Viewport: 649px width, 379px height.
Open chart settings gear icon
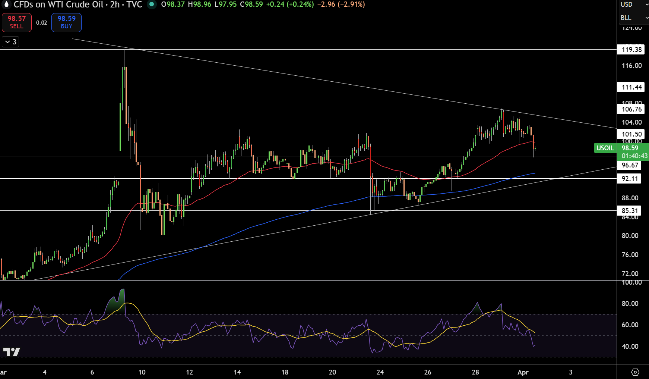click(x=635, y=372)
